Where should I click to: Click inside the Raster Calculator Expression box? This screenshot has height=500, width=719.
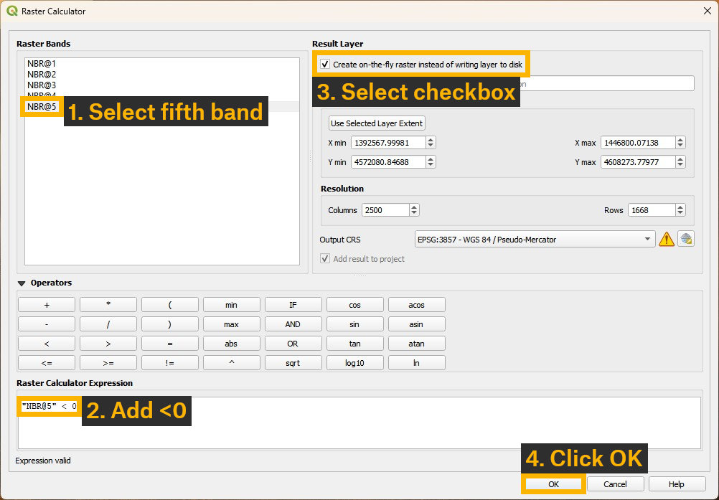coord(359,423)
